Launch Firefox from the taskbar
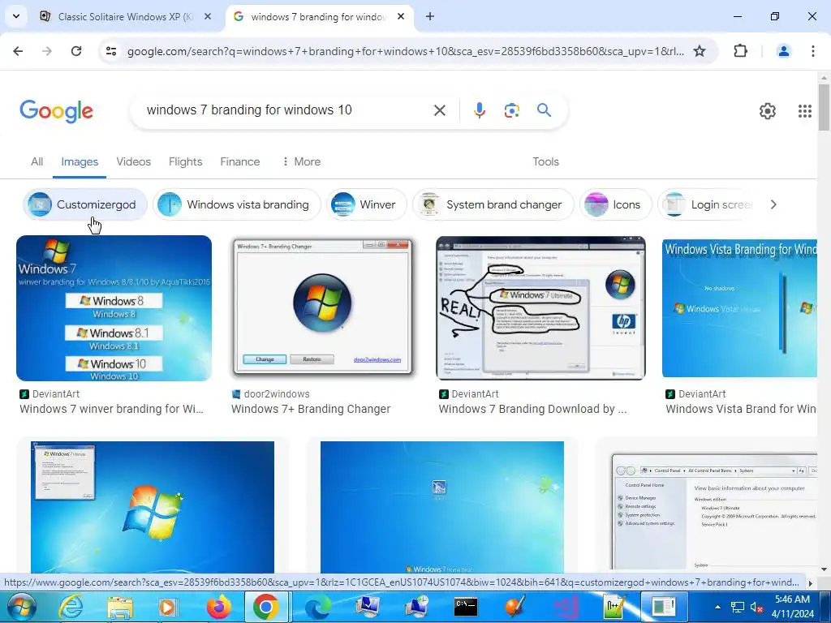The image size is (831, 623). tap(219, 607)
